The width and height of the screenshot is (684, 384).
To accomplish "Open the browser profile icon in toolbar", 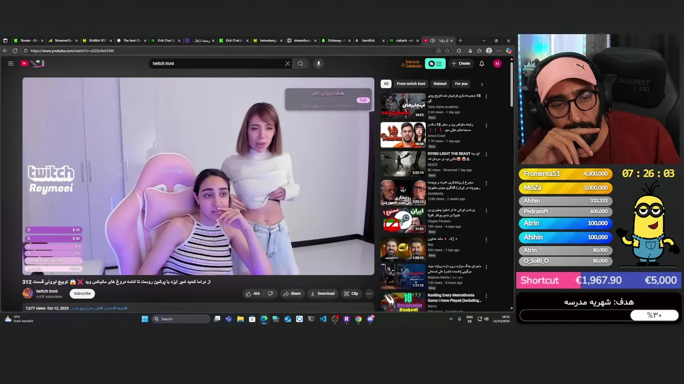I will point(489,51).
